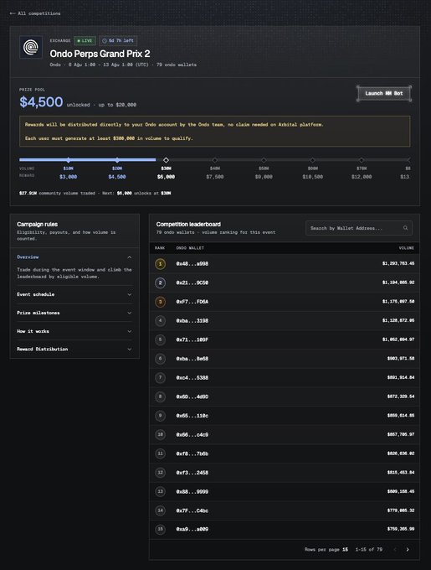The height and width of the screenshot is (570, 431).
Task: Click the bronze rank 3 badge
Action: pos(160,302)
